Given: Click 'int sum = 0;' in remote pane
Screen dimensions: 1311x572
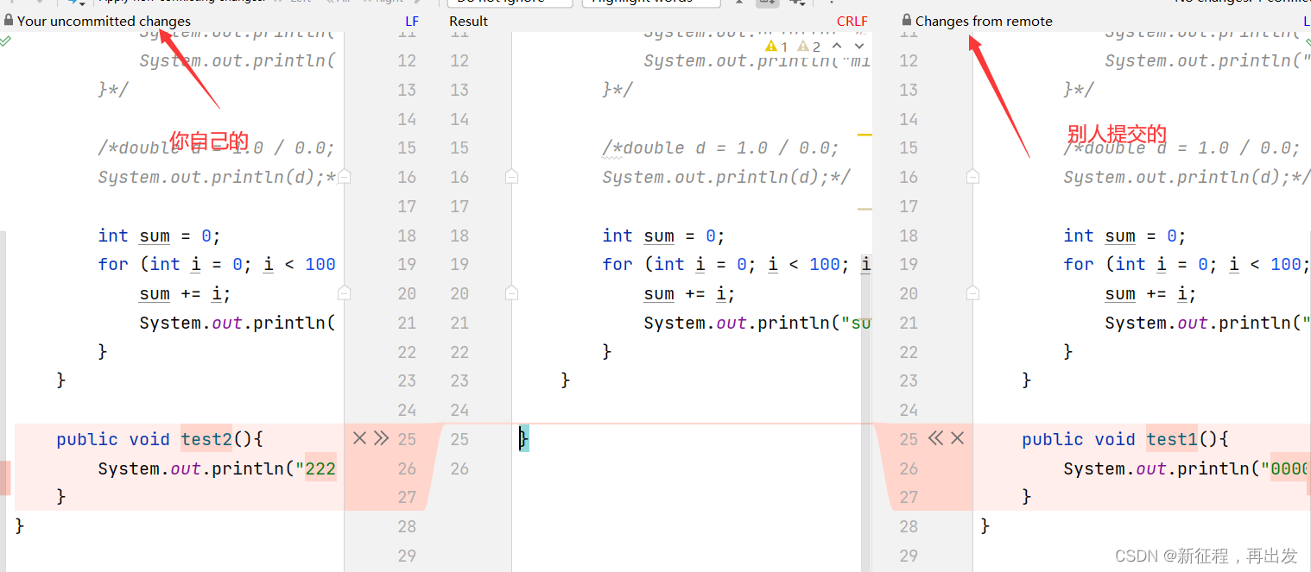Looking at the screenshot, I should pyautogui.click(x=1124, y=236).
